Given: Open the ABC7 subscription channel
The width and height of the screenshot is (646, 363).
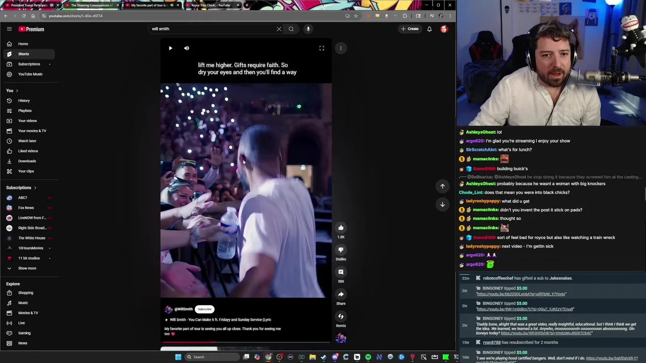Looking at the screenshot, I should coord(29,198).
